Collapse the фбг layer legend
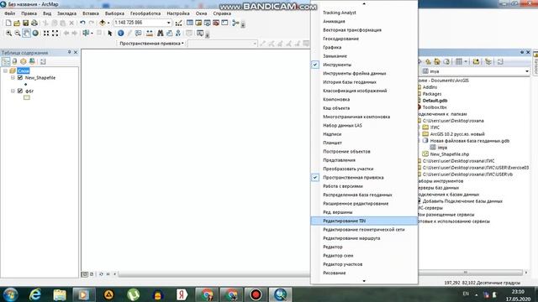The image size is (538, 302). coord(13,91)
